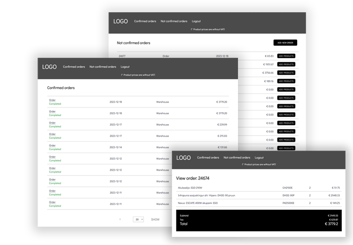Open the first Order link dated 2023-12-18
The width and height of the screenshot is (353, 245).
pos(52,100)
